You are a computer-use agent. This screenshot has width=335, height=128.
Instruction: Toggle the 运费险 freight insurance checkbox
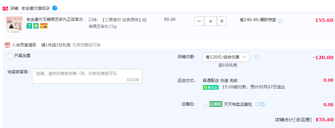coord(205,104)
